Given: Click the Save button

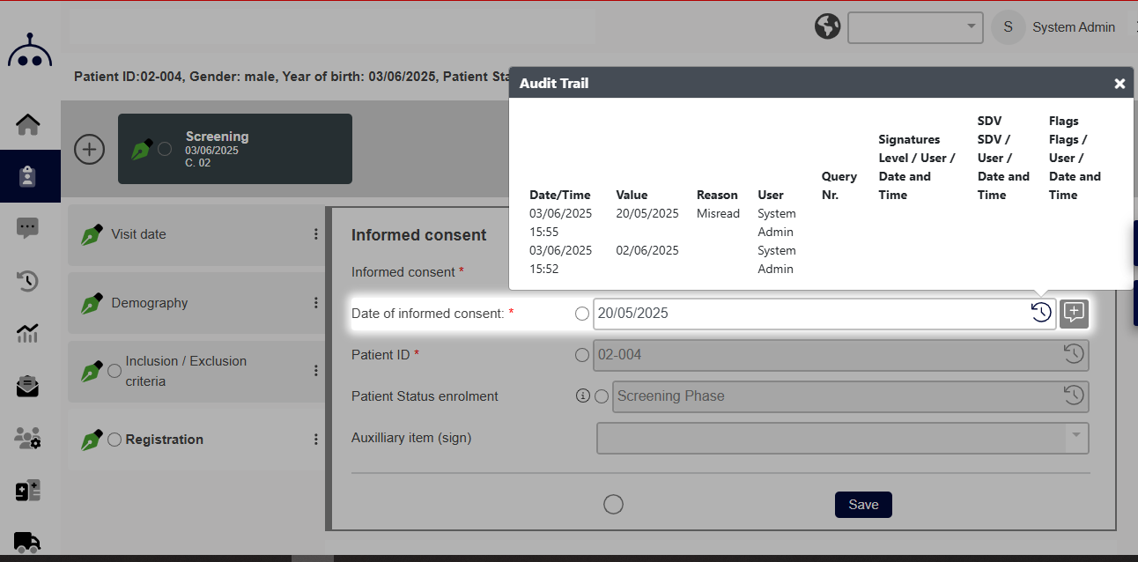Looking at the screenshot, I should [862, 505].
